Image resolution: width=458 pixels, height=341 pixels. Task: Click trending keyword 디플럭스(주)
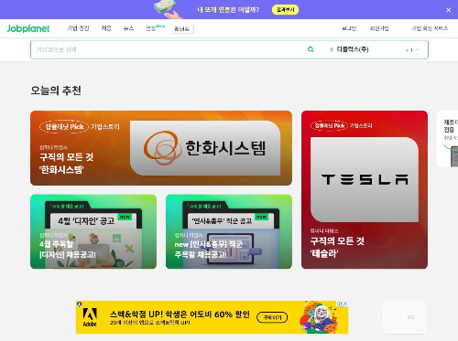point(353,49)
